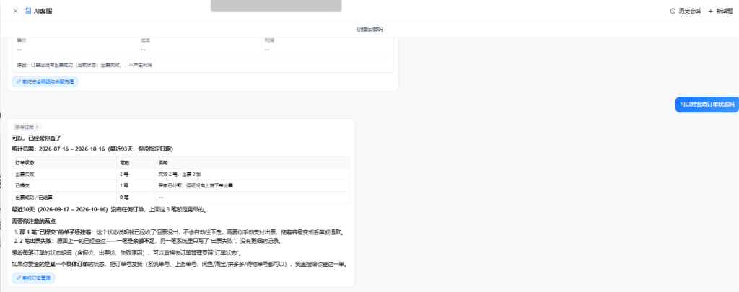Click the 买家已付款 description cell
Screen dimensions: 739x292
click(252, 185)
